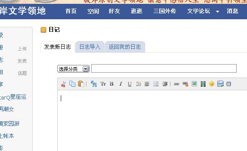Click the scissors cut icon in editor toolbar

click(63, 84)
